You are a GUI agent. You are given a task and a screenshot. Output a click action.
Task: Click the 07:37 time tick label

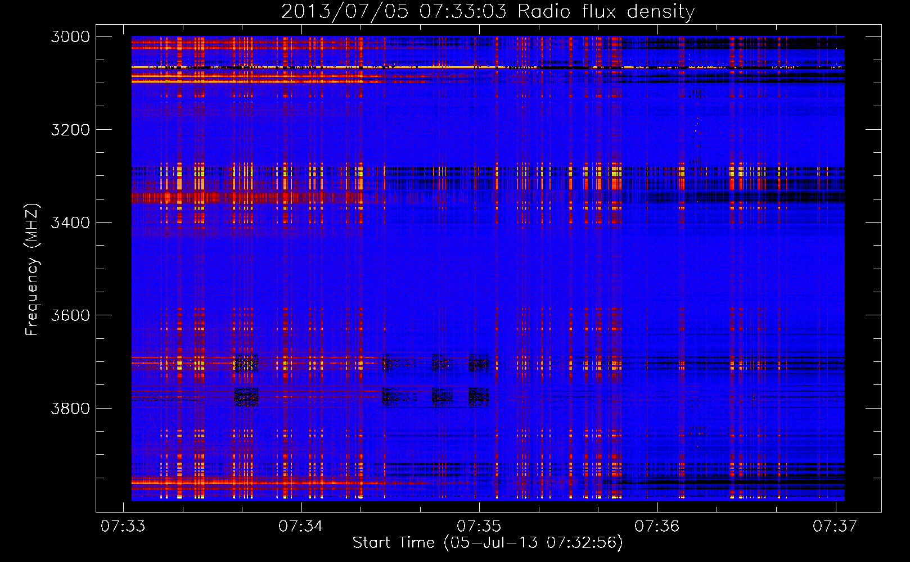point(835,526)
